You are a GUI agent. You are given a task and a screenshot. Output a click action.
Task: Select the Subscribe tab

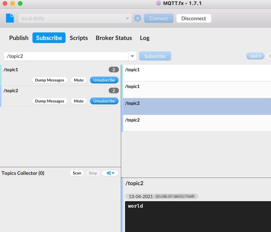[49, 38]
